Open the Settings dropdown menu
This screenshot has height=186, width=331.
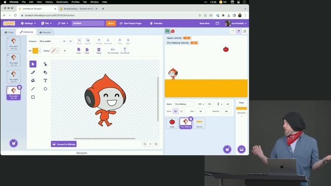coord(28,23)
